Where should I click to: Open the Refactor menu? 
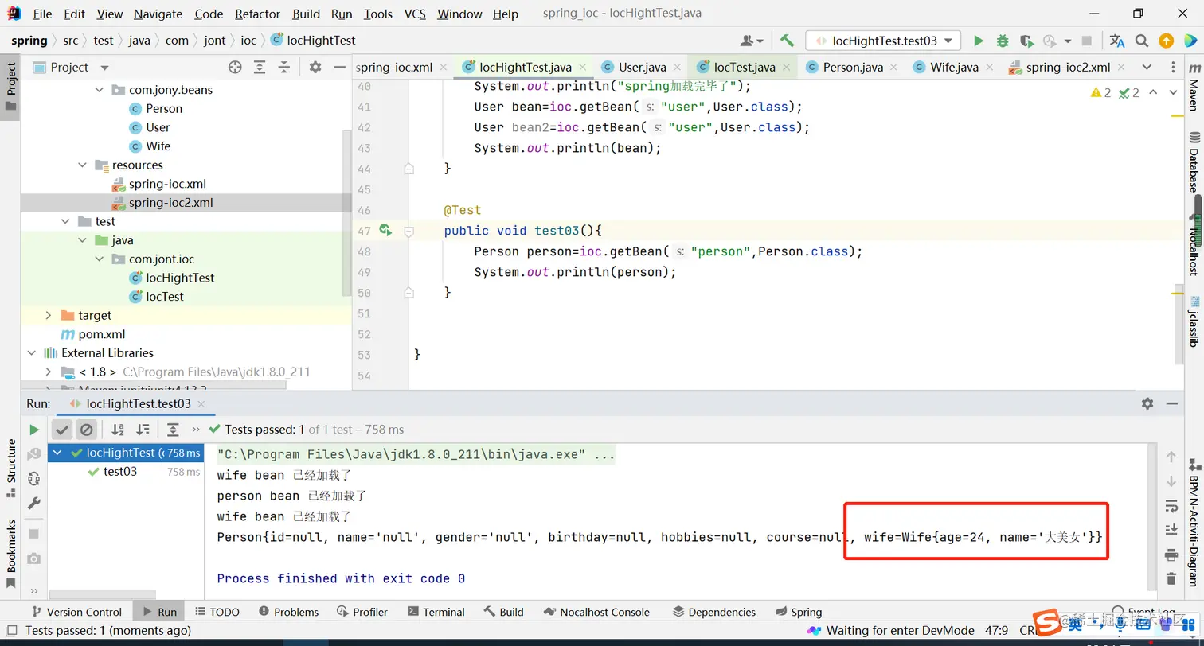coord(257,14)
